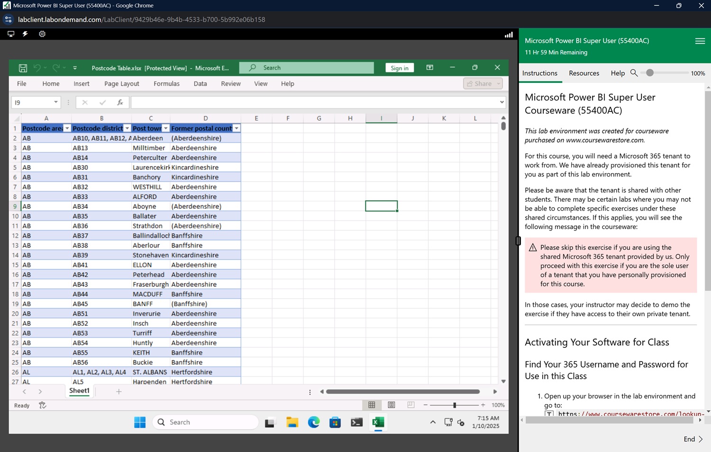Click the Undo arrow in Excel

[x=37, y=68]
